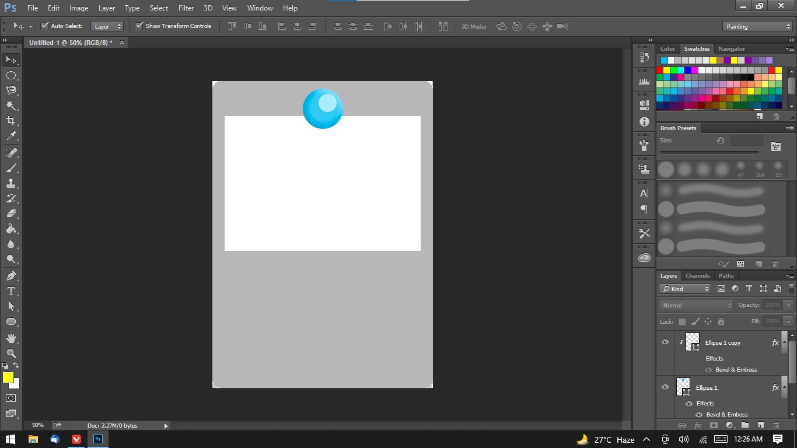The image size is (797, 448).
Task: Select the History Brush tool
Action: [11, 198]
